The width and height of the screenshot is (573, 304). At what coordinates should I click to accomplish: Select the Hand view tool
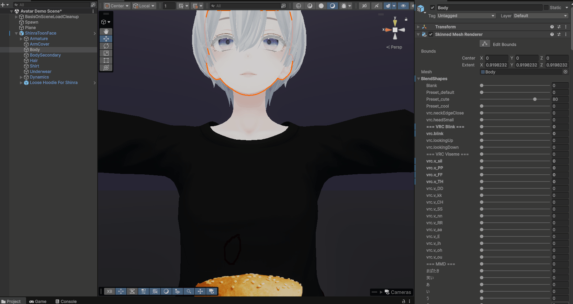click(x=106, y=32)
